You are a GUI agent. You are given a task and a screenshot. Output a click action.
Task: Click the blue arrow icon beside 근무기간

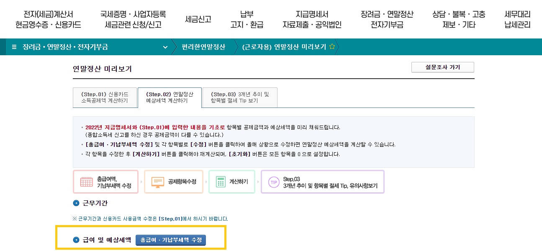(76, 204)
